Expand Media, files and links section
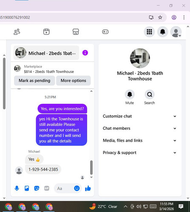Image resolution: width=190 pixels, height=212 pixels. click(x=140, y=140)
